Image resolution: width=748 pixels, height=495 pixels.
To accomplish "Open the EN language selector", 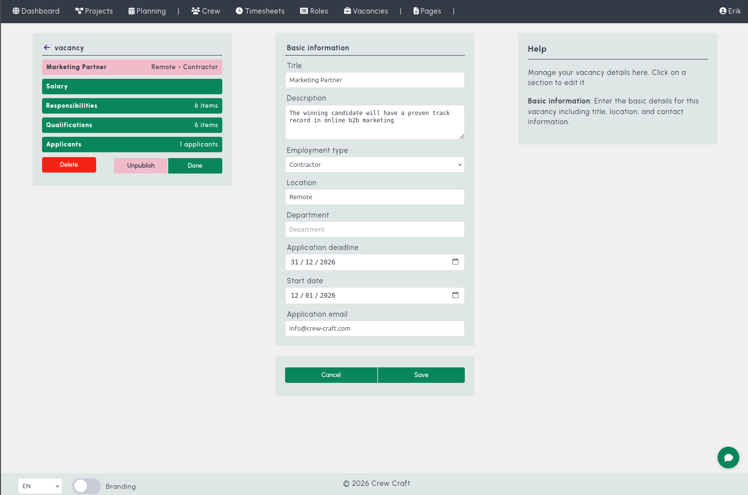I will click(40, 486).
